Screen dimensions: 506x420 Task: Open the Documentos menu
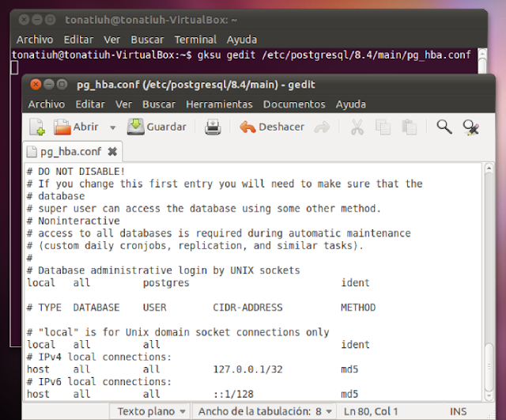coord(294,104)
